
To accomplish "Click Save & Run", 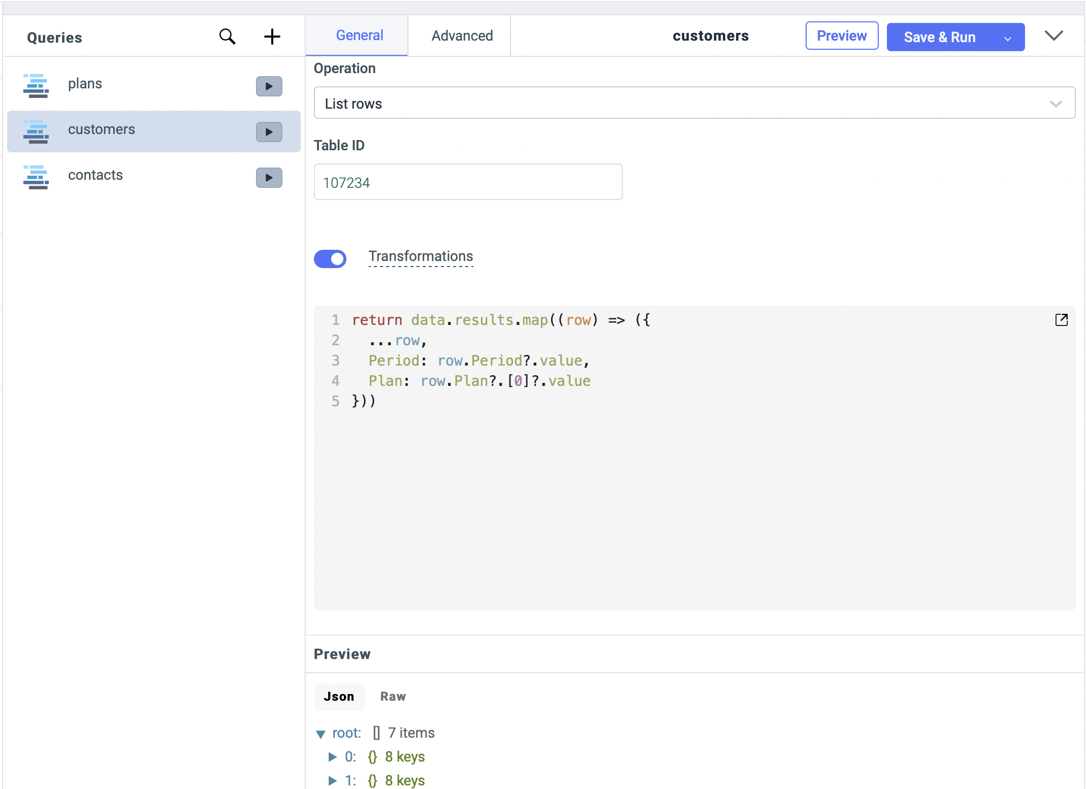I will pyautogui.click(x=939, y=37).
